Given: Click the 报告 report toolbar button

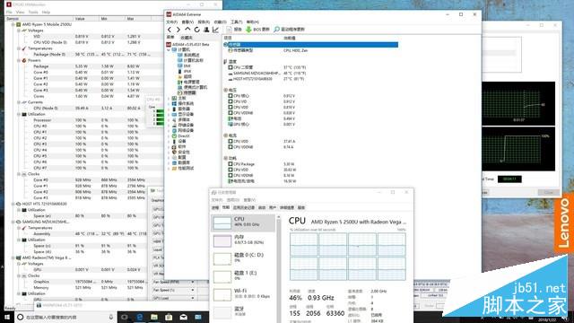Looking at the screenshot, I should (x=234, y=30).
